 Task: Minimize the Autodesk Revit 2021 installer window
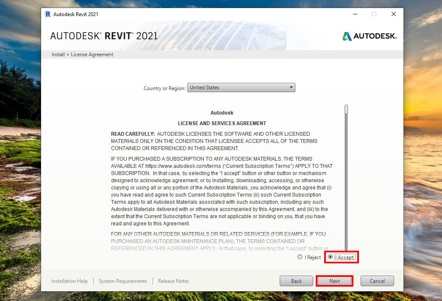(355, 14)
